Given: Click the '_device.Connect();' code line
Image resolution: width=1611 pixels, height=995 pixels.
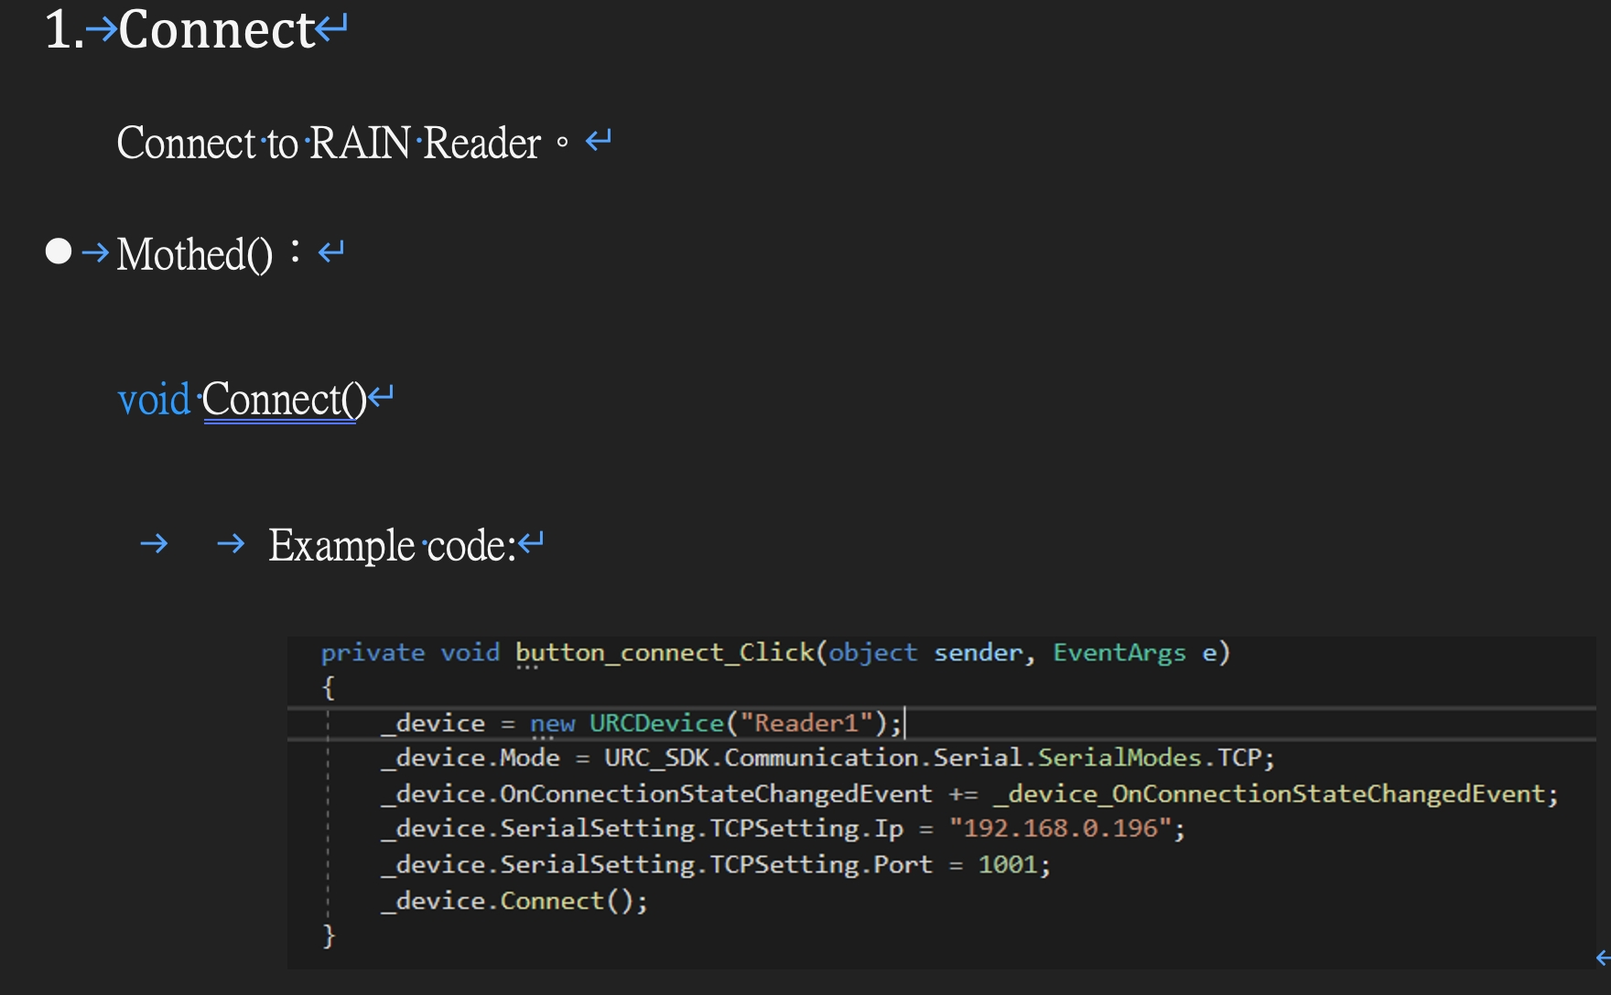Looking at the screenshot, I should [x=514, y=901].
